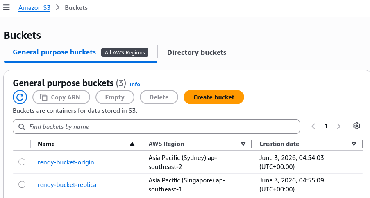Click the Create bucket button

point(214,97)
